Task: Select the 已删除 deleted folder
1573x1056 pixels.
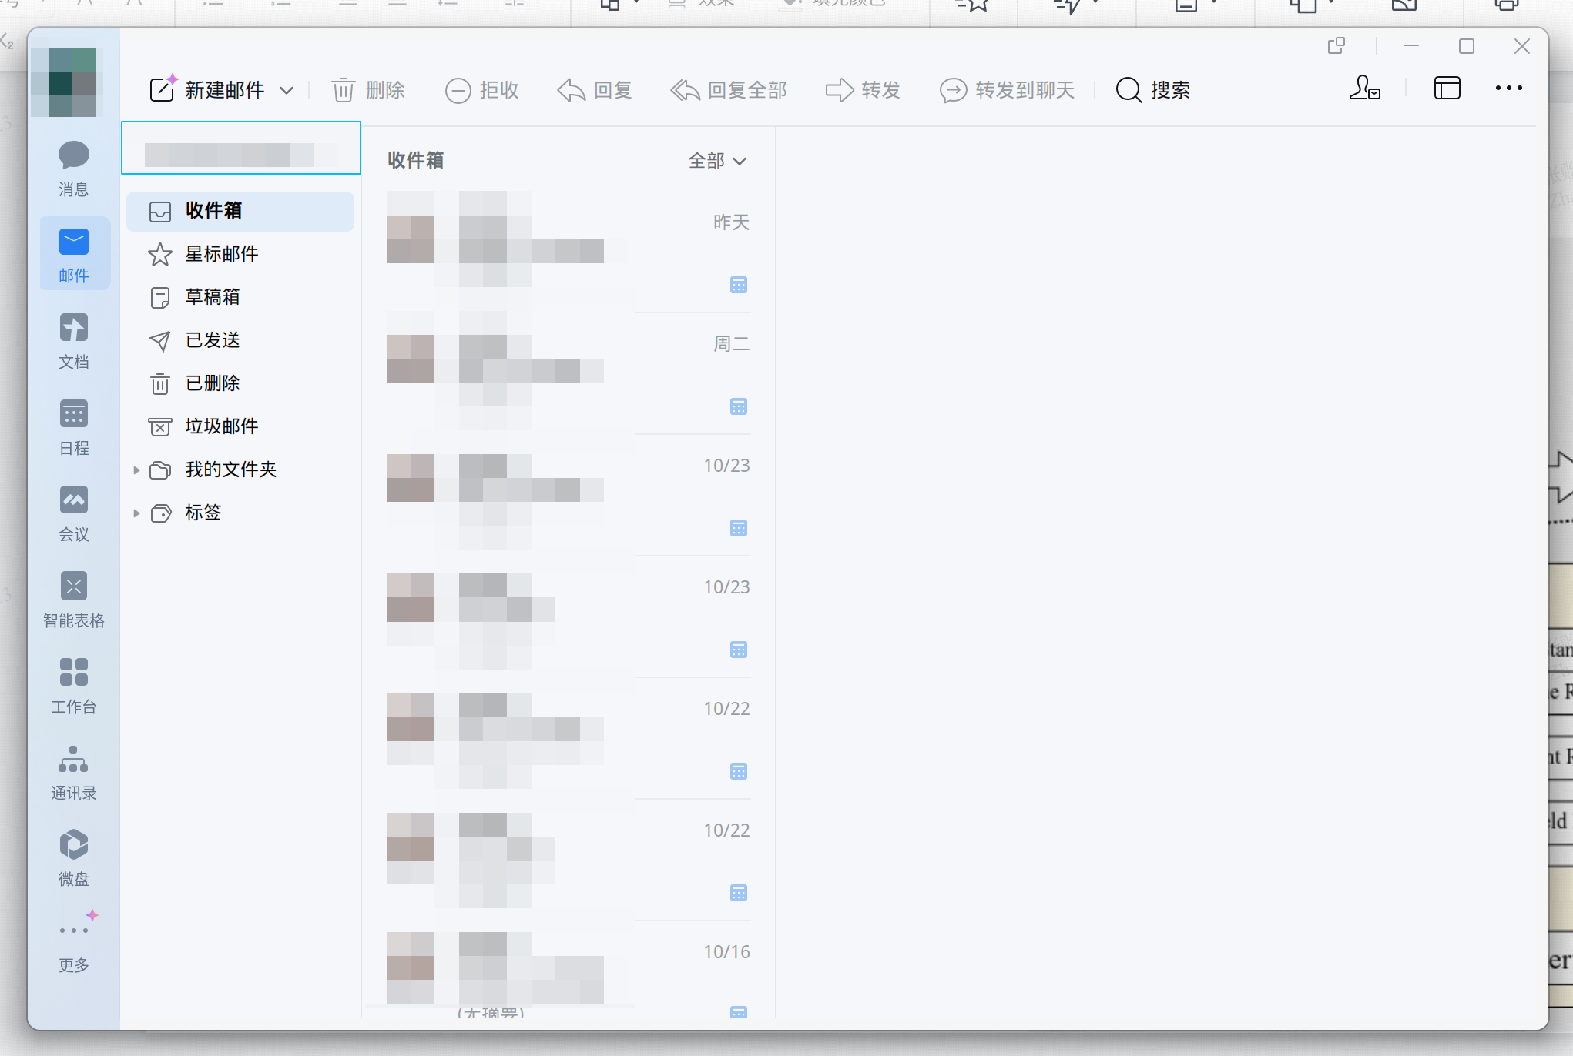Action: 240,383
